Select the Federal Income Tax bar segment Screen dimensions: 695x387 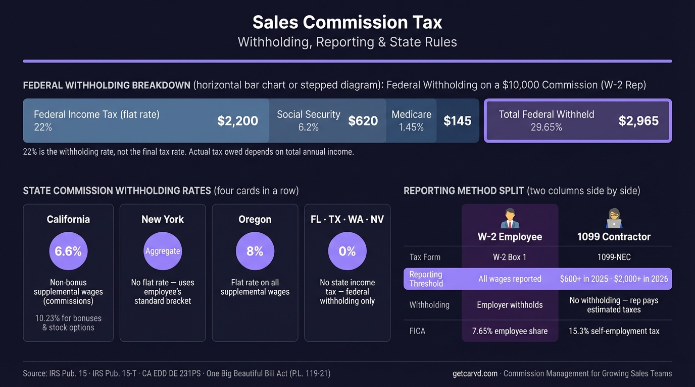[146, 121]
